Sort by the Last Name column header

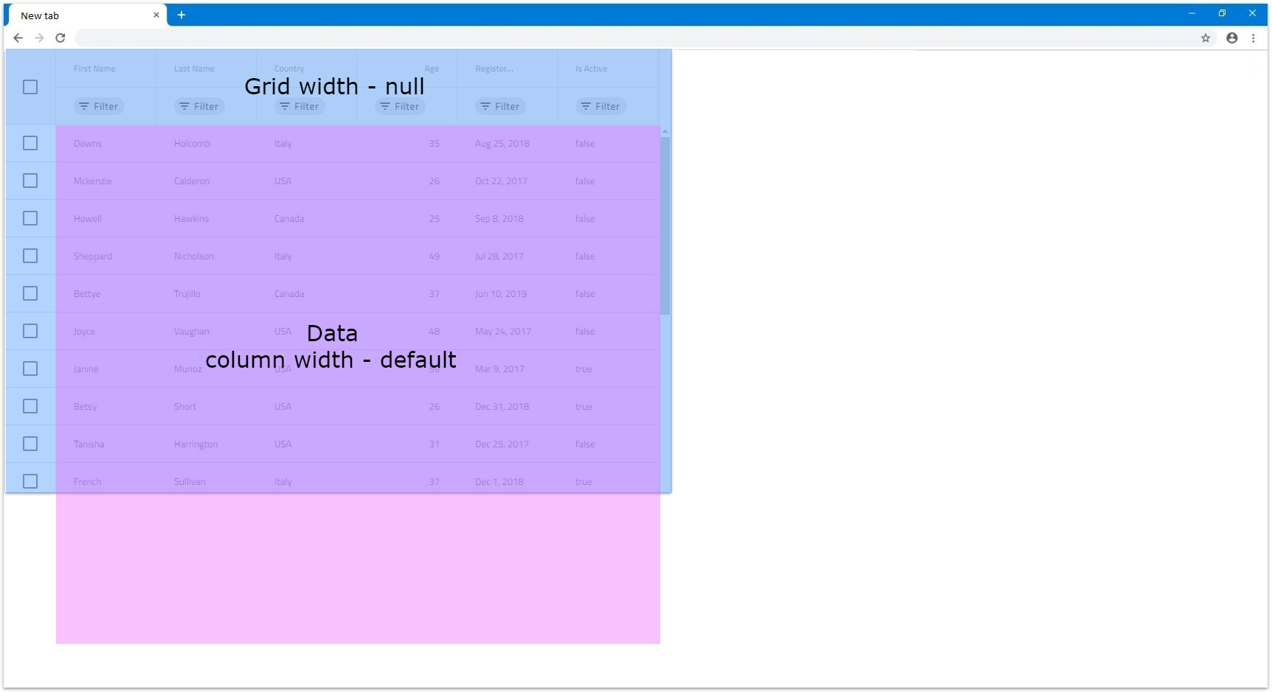tap(194, 69)
